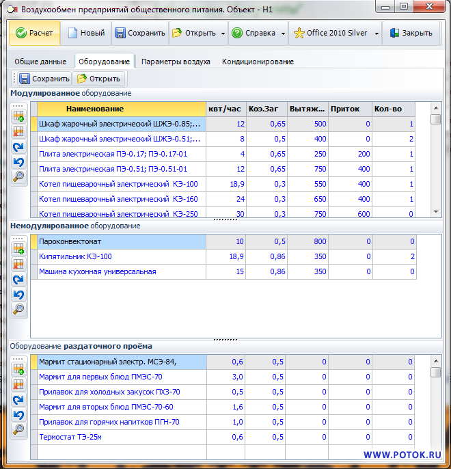Delete row in Модулированное оборудование table
The width and height of the screenshot is (451, 469).
pyautogui.click(x=18, y=131)
